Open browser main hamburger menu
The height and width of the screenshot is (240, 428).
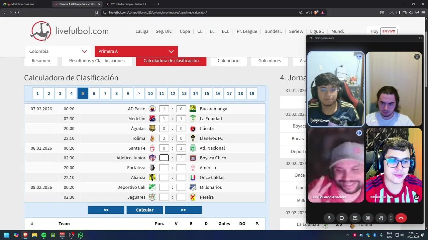[x=423, y=12]
